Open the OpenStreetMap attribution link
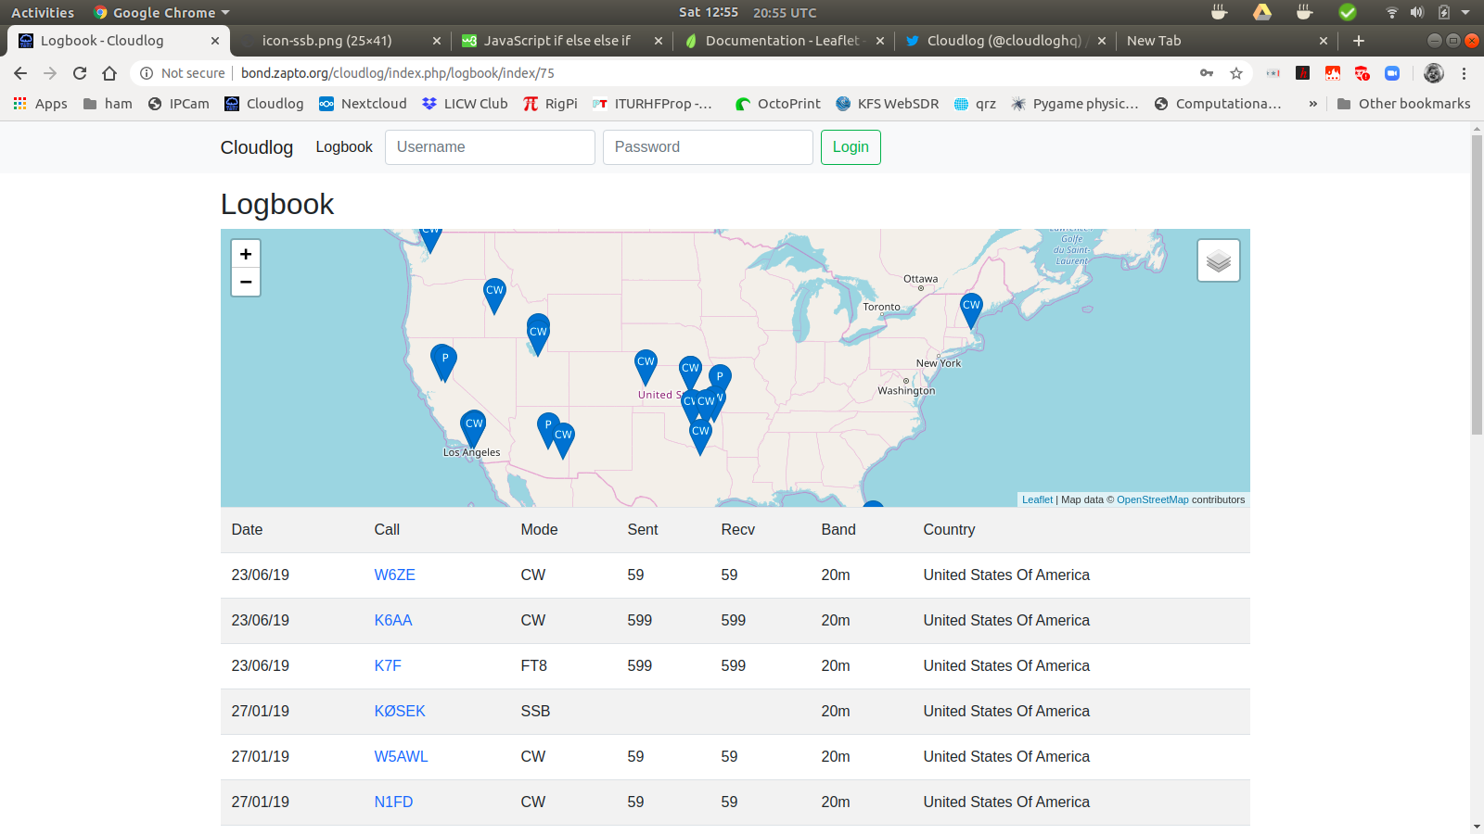The image size is (1484, 834). [x=1152, y=499]
